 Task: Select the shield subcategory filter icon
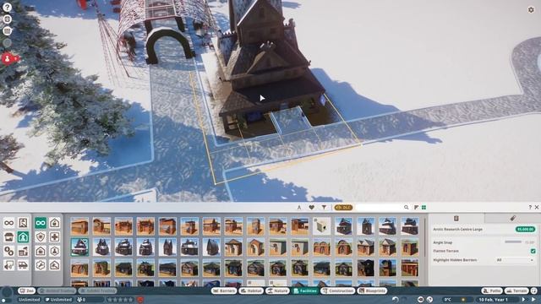(x=41, y=237)
